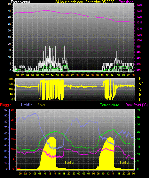
Task: Select the blue 'Umidita' legend label
Action: point(27,105)
